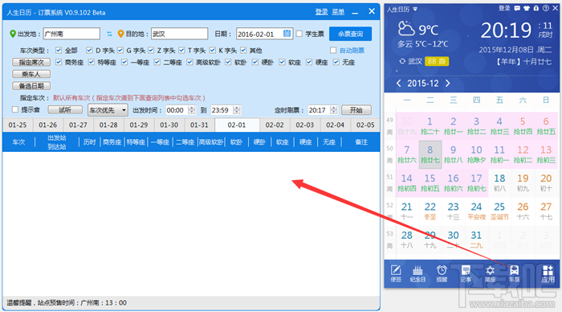Click the 日期 field showing 2016-02-01

(x=264, y=34)
